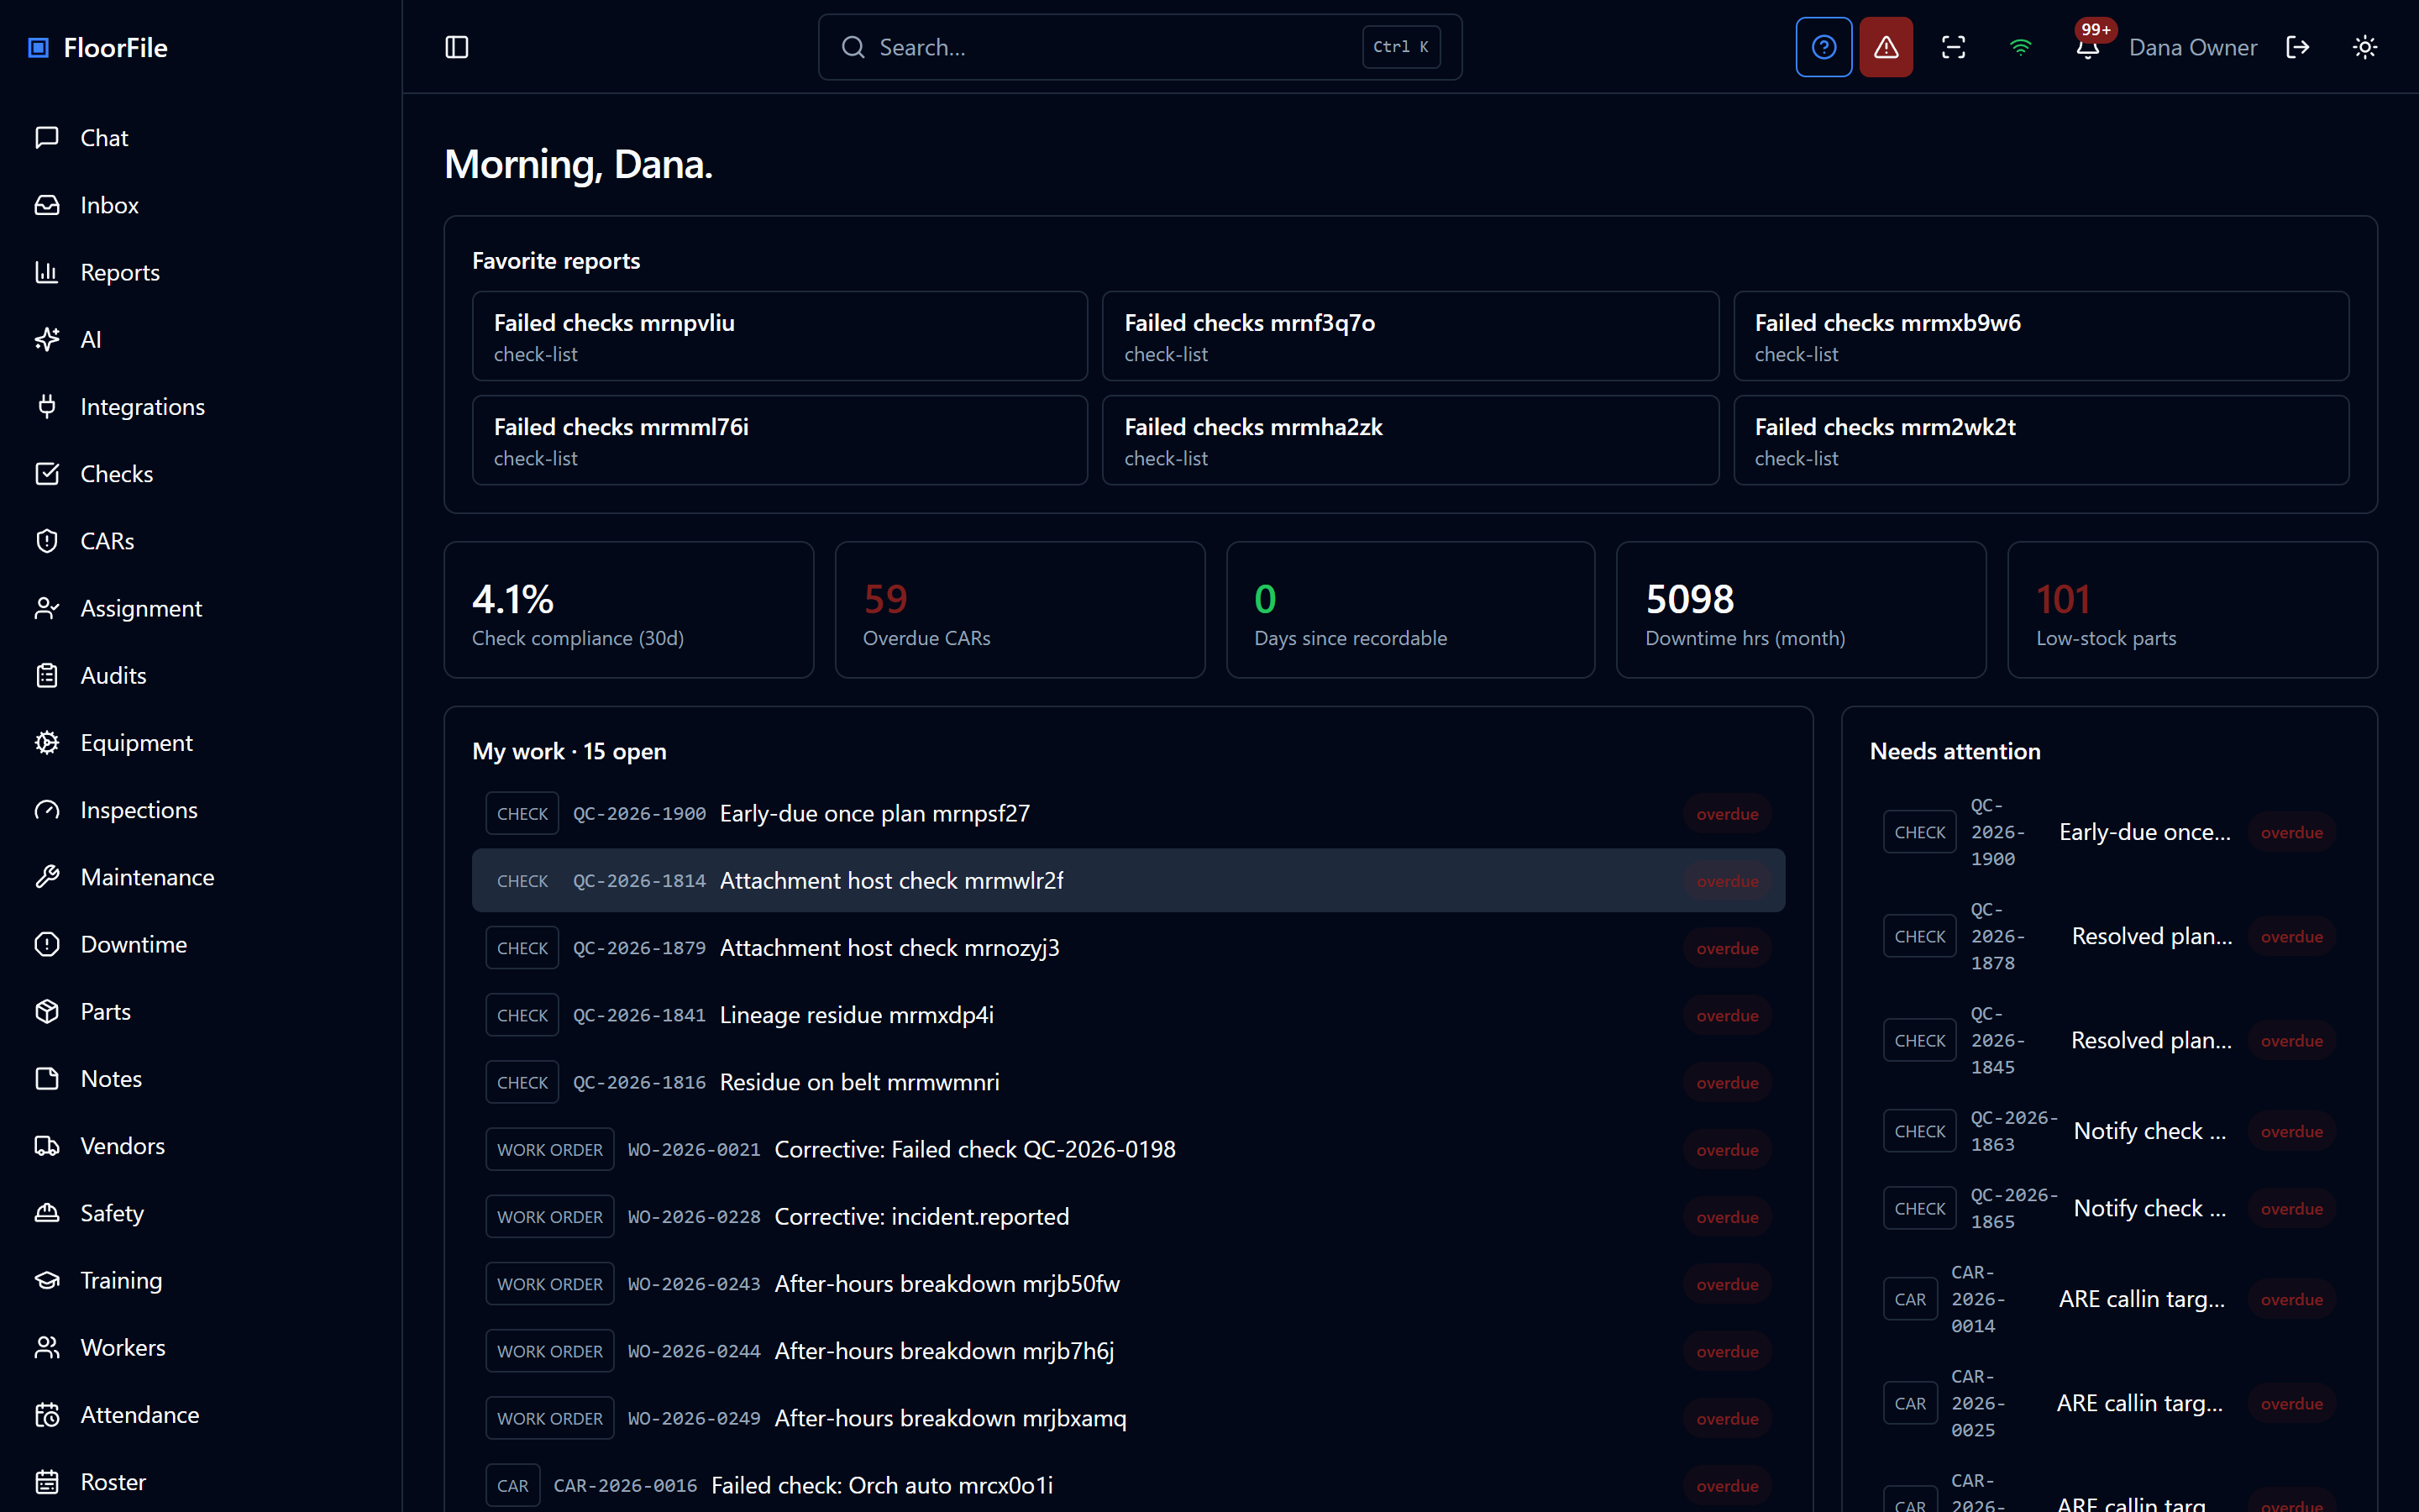Click the Check compliance 4.1% card
Image resolution: width=2419 pixels, height=1512 pixels.
629,610
